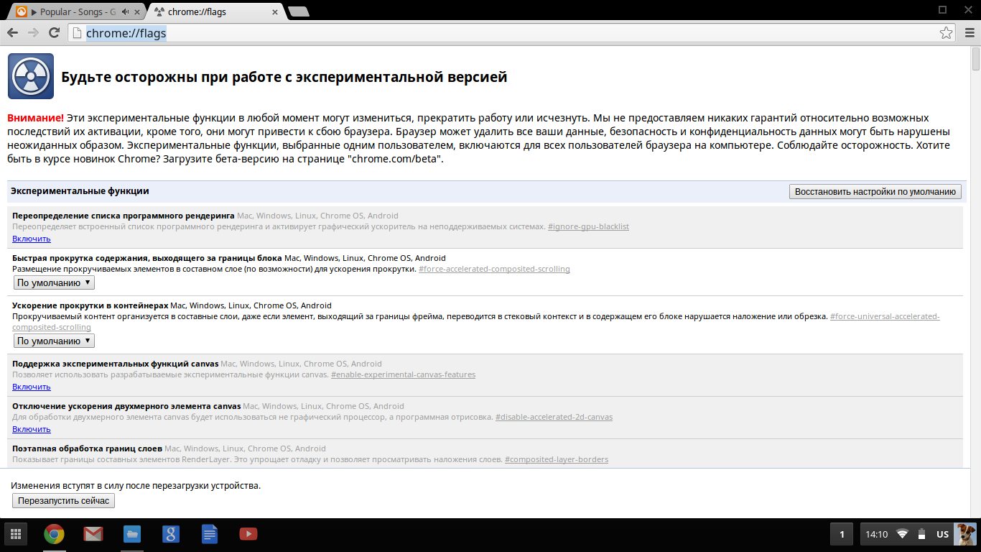The image size is (981, 552).
Task: Click the Ускорение прокрутки в контейнерах title
Action: pos(90,305)
